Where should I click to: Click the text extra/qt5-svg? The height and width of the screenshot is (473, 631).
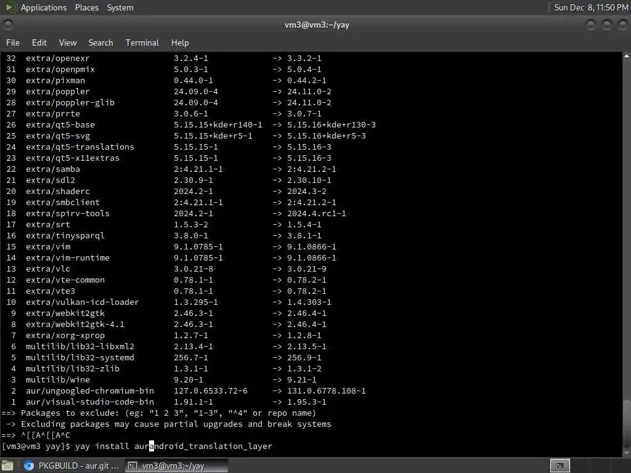pos(57,136)
